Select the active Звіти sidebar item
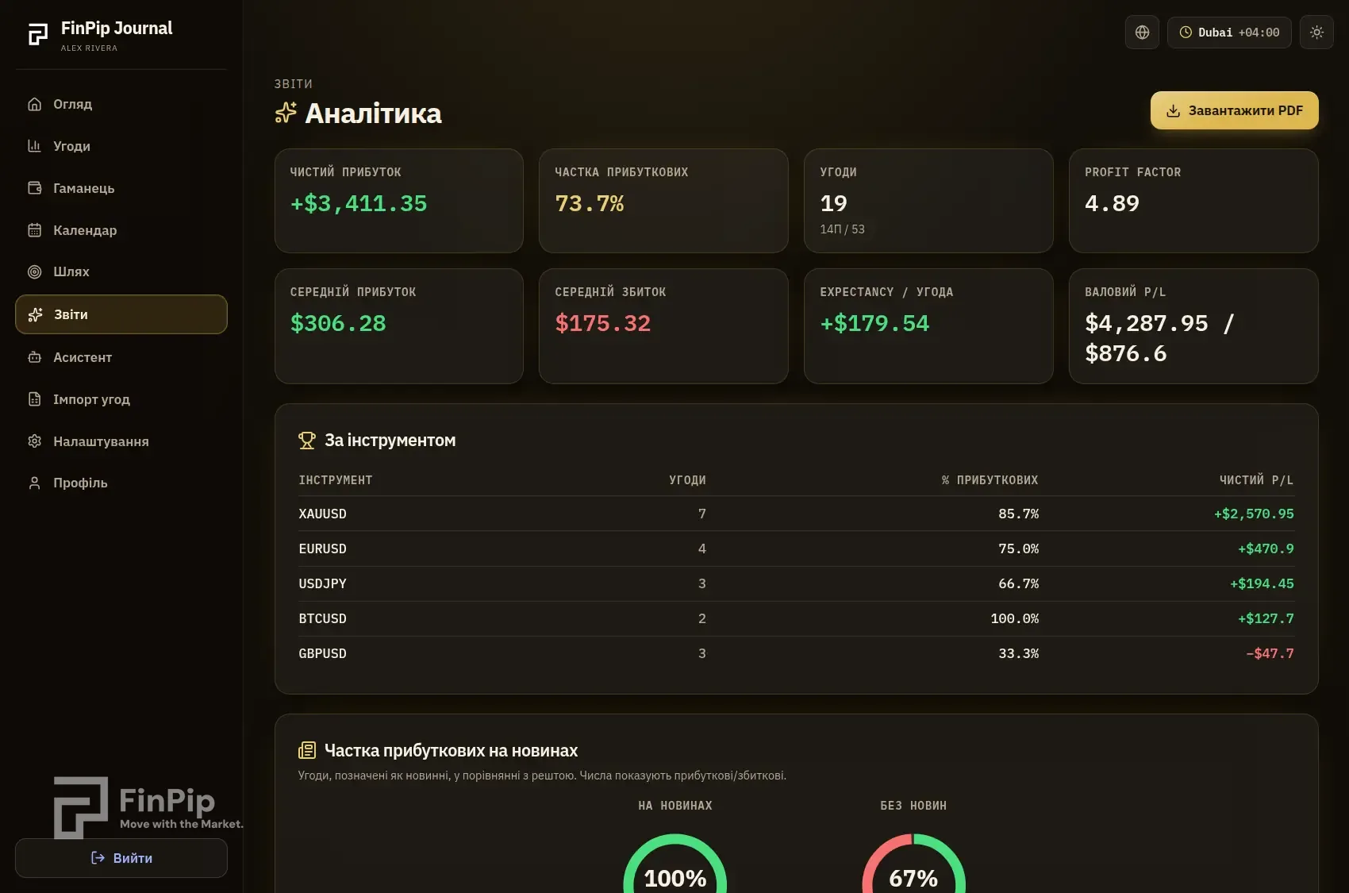This screenshot has width=1349, height=893. pyautogui.click(x=121, y=314)
